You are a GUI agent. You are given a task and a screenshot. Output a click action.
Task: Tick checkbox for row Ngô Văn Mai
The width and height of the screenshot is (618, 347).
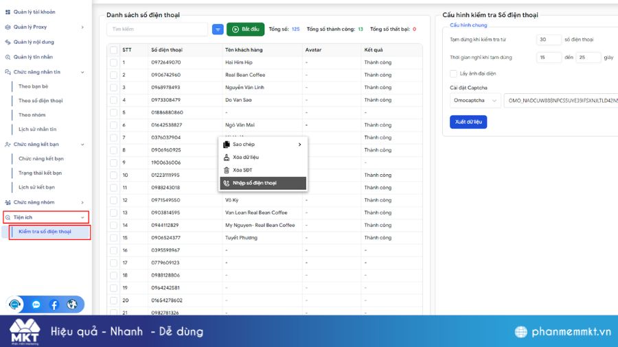(x=113, y=125)
